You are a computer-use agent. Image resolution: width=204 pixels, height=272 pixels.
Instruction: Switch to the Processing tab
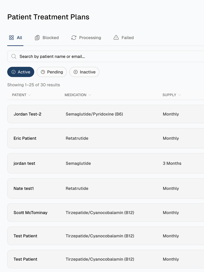point(86,38)
